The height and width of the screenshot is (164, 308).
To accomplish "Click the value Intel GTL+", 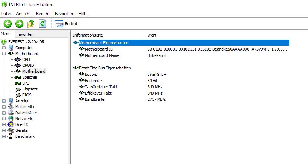I will coord(157,74).
